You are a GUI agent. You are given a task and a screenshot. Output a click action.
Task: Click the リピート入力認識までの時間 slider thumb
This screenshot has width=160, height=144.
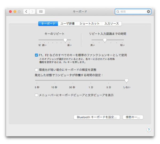pos(105,40)
